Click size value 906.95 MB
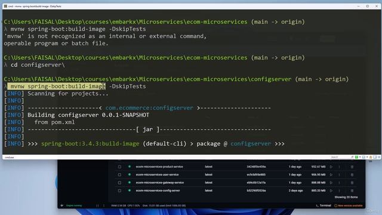This screenshot has width=382, height=215. click(318, 175)
